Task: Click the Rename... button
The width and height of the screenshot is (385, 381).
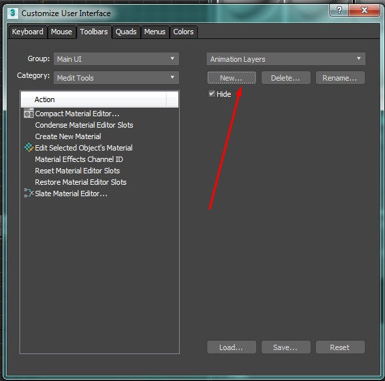Action: 340,78
